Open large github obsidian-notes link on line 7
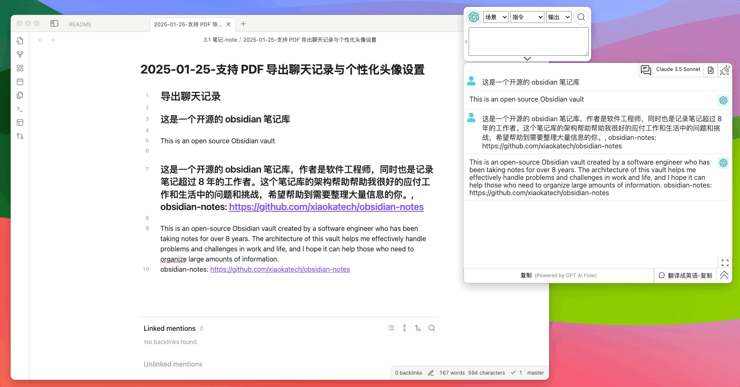740x387 pixels. tap(326, 207)
